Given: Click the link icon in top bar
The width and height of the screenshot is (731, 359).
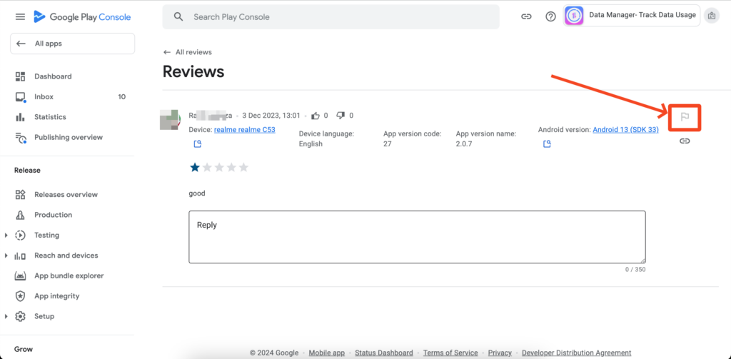Looking at the screenshot, I should pyautogui.click(x=526, y=16).
